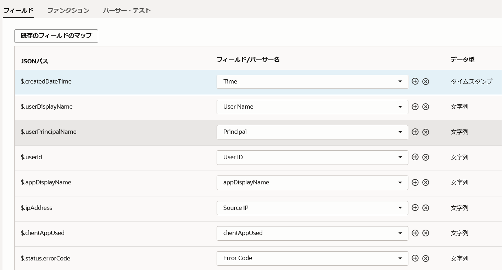
Task: Click 文字列 in the status.errorCode row
Action: tap(459, 258)
